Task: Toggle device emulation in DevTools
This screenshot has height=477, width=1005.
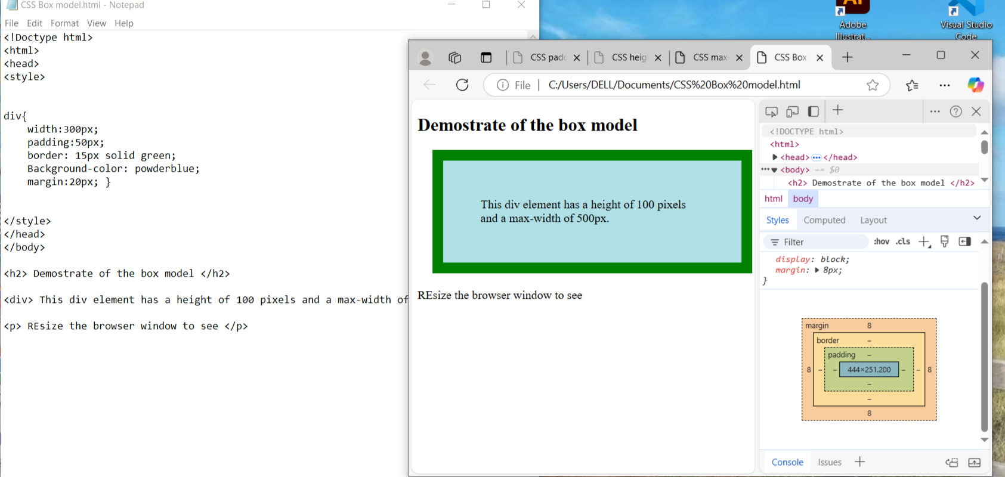Action: [x=792, y=111]
